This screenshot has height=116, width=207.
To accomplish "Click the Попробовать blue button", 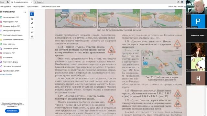I will point(12,111).
